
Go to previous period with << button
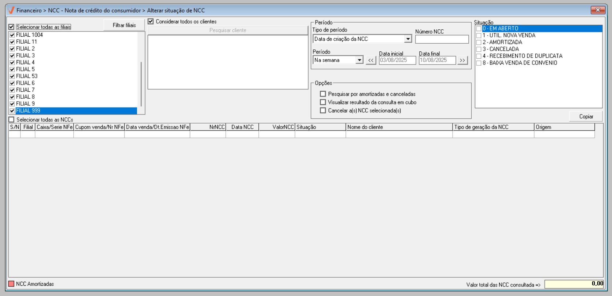point(371,60)
